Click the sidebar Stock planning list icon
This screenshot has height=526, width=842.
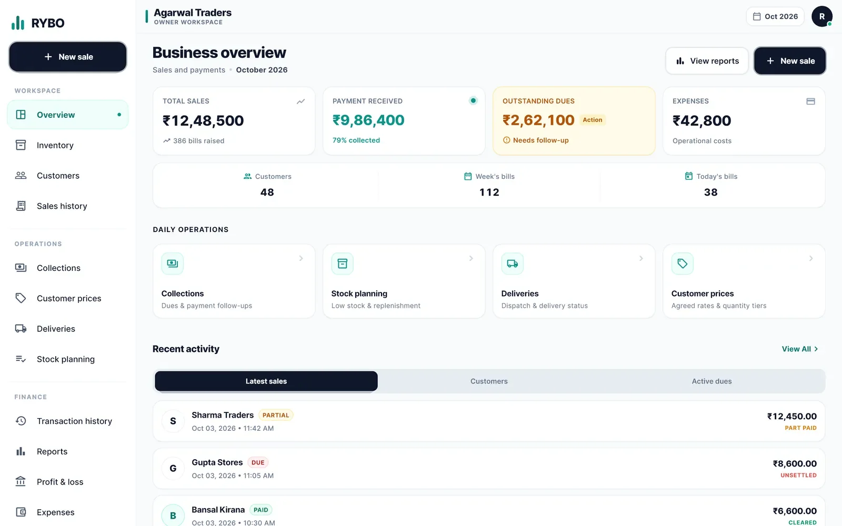click(x=21, y=359)
